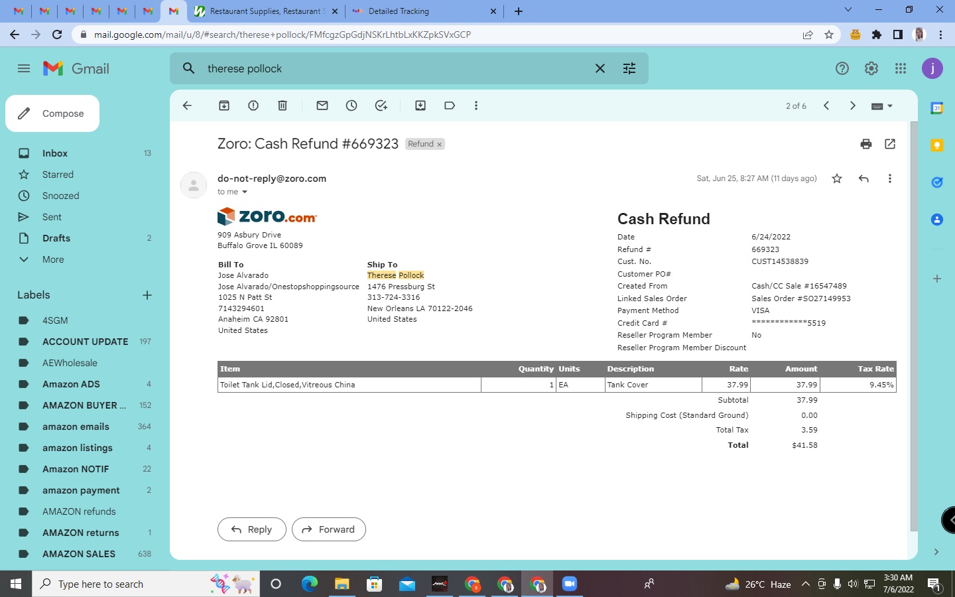
Task: Open Google account avatar
Action: (932, 68)
